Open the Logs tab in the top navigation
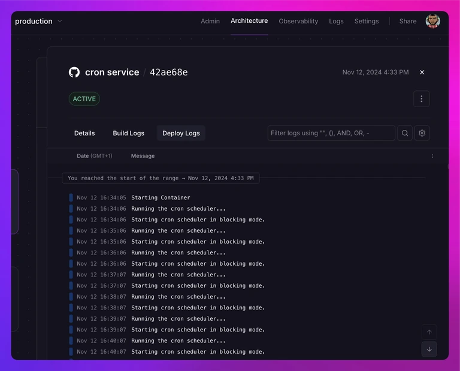Image resolution: width=460 pixels, height=371 pixels. point(336,22)
